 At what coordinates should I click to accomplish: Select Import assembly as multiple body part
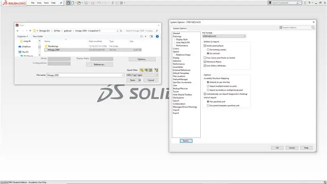[x=208, y=90]
